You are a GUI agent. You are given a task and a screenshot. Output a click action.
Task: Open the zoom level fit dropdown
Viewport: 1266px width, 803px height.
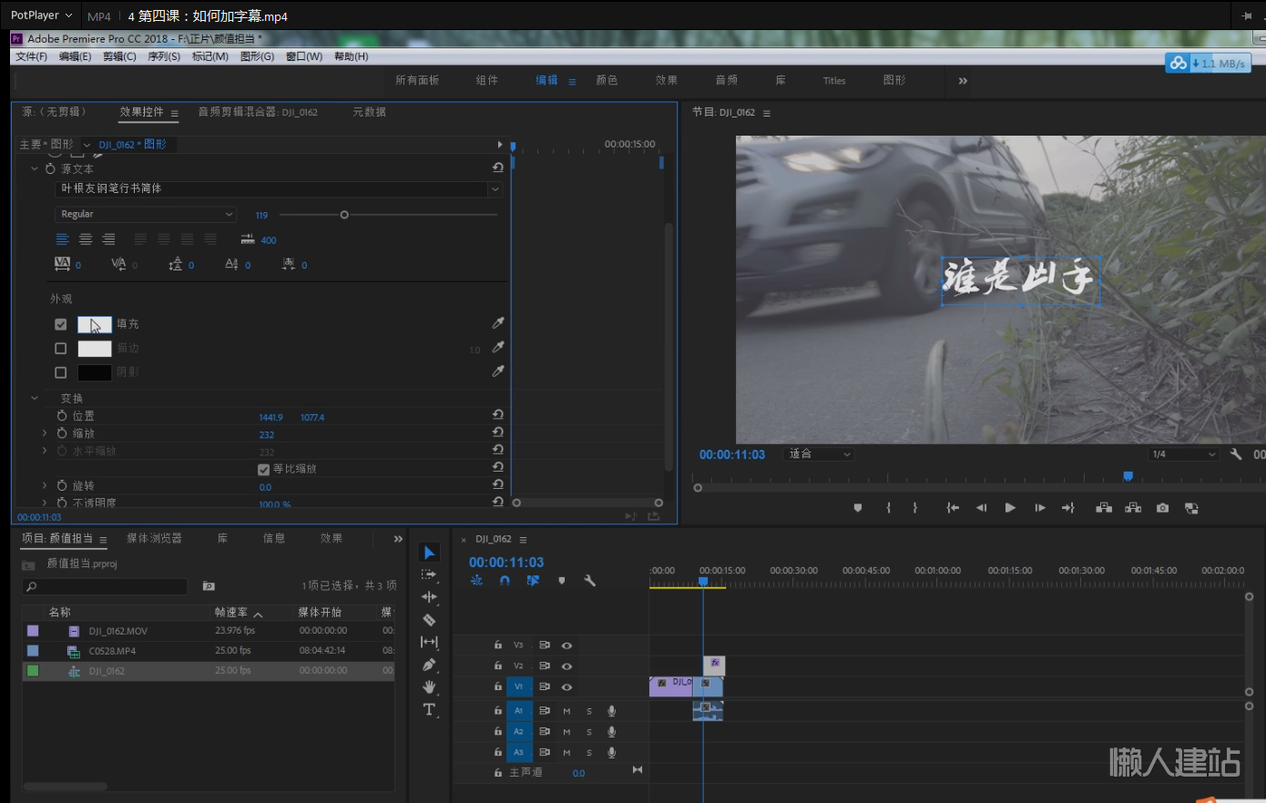(818, 454)
